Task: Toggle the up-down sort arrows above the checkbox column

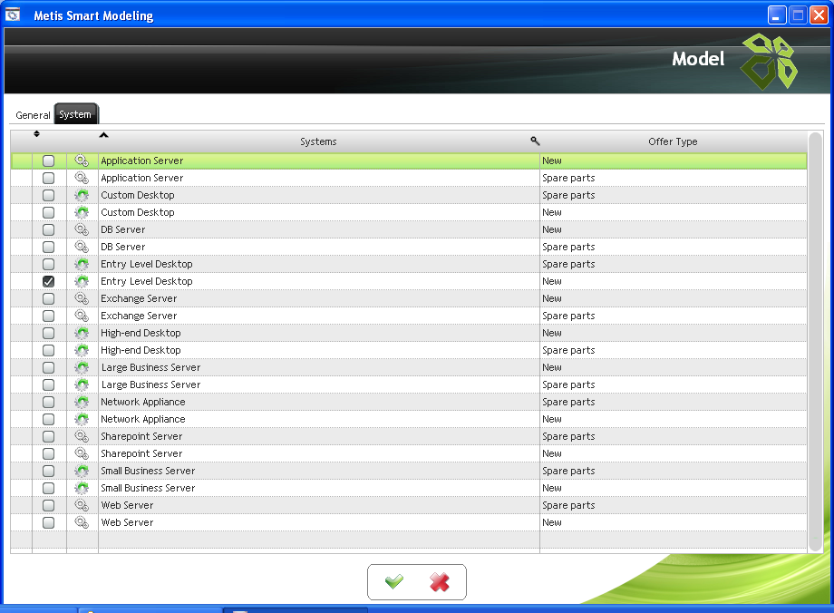Action: [x=36, y=133]
